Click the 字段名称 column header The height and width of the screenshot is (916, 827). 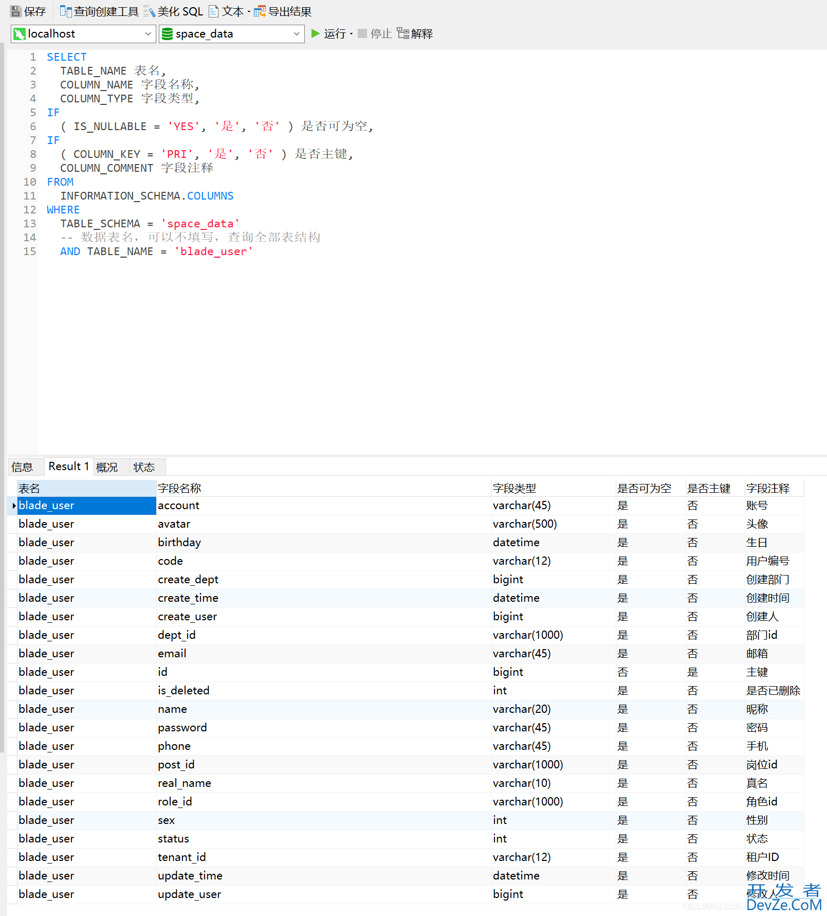coord(324,488)
